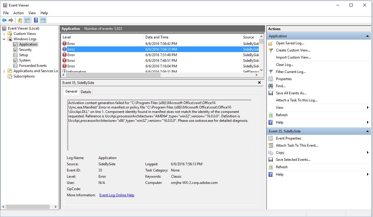This screenshot has width=373, height=217.
Task: Click the Help toolbar icon
Action: pyautogui.click(x=36, y=20)
